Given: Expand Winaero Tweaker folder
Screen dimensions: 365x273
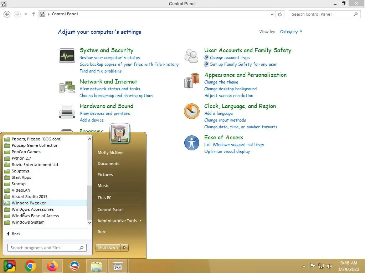Looking at the screenshot, I should pyautogui.click(x=45, y=203).
